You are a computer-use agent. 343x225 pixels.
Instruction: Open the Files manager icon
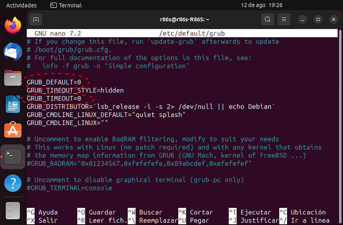click(x=13, y=78)
